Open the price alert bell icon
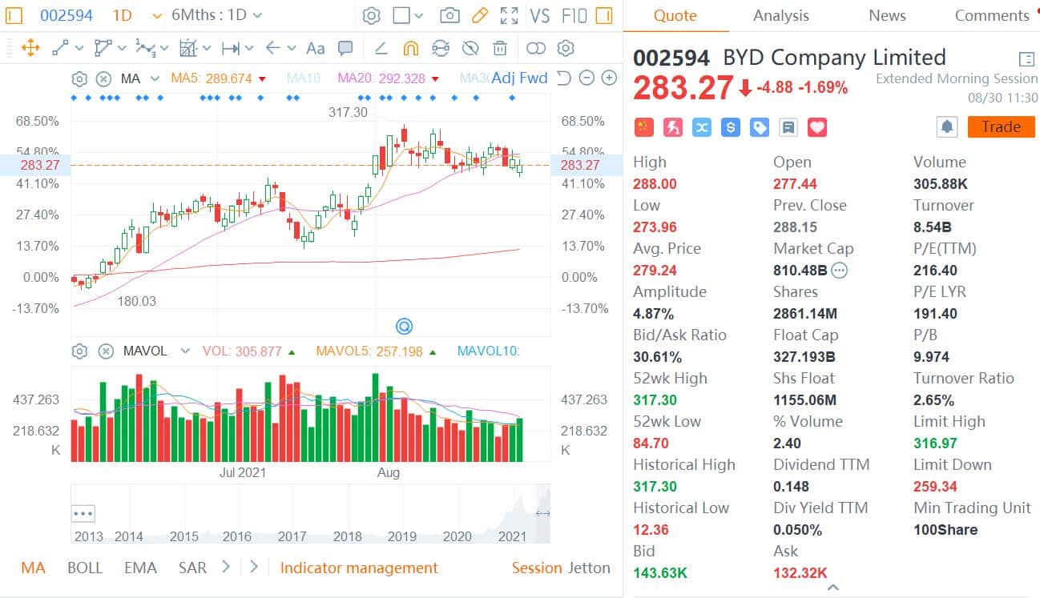This screenshot has width=1040, height=598. 946,126
